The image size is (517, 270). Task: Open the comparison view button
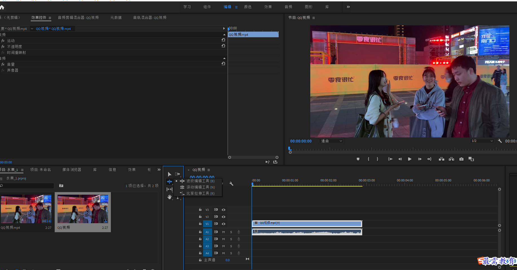[x=471, y=159]
